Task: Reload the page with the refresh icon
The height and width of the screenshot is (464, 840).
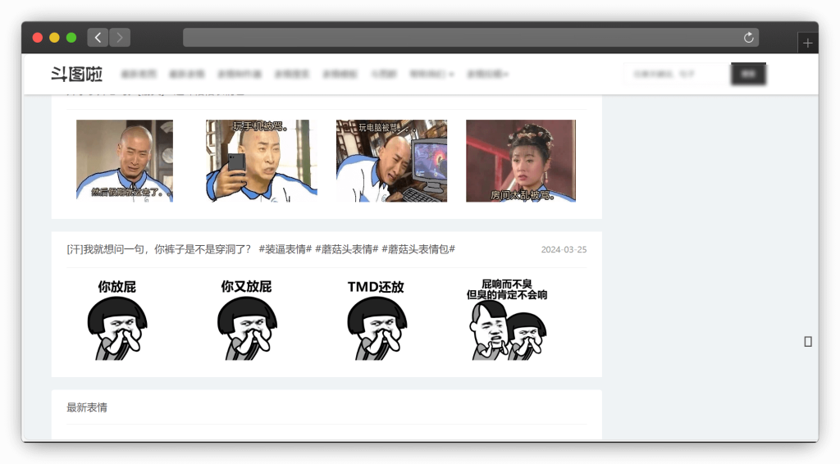Action: (748, 38)
